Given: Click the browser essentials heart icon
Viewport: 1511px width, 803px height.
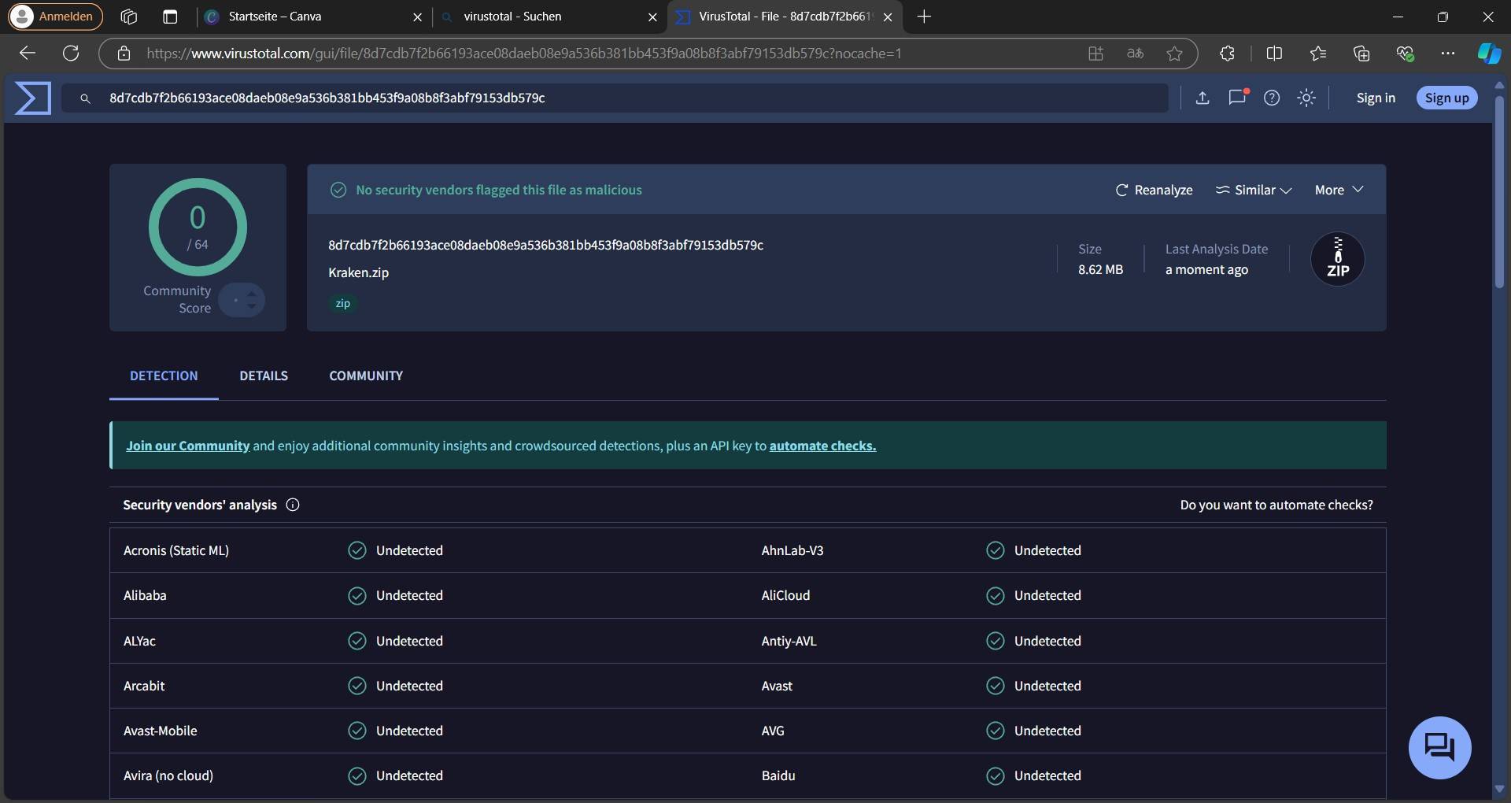Looking at the screenshot, I should (1405, 54).
